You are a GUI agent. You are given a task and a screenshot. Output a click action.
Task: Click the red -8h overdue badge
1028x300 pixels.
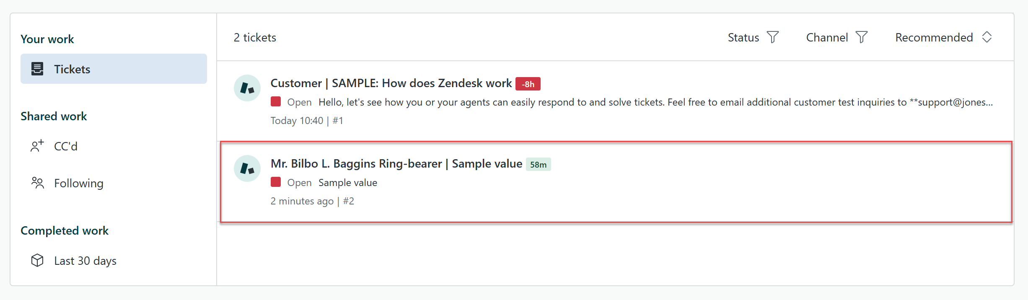click(528, 84)
